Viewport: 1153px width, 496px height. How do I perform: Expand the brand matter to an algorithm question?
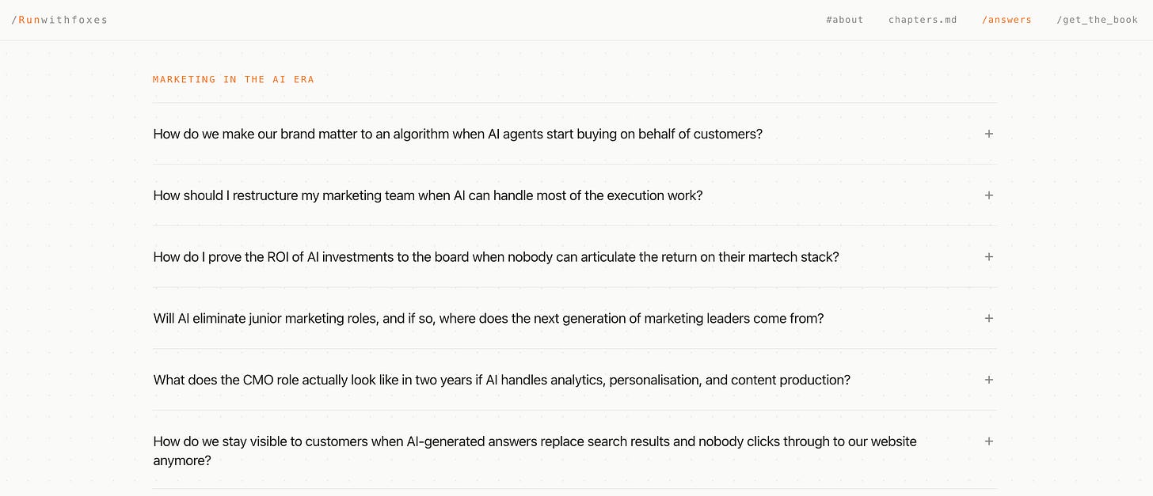click(x=575, y=134)
